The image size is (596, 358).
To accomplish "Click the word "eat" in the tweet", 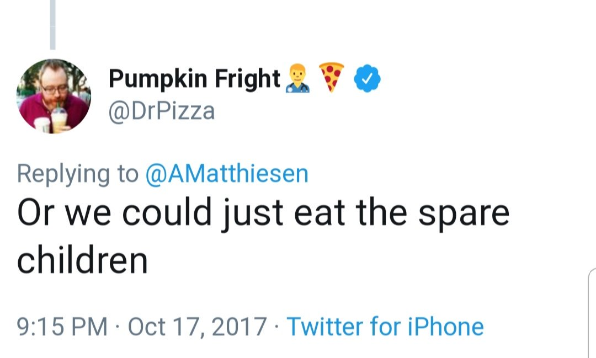I will point(320,213).
